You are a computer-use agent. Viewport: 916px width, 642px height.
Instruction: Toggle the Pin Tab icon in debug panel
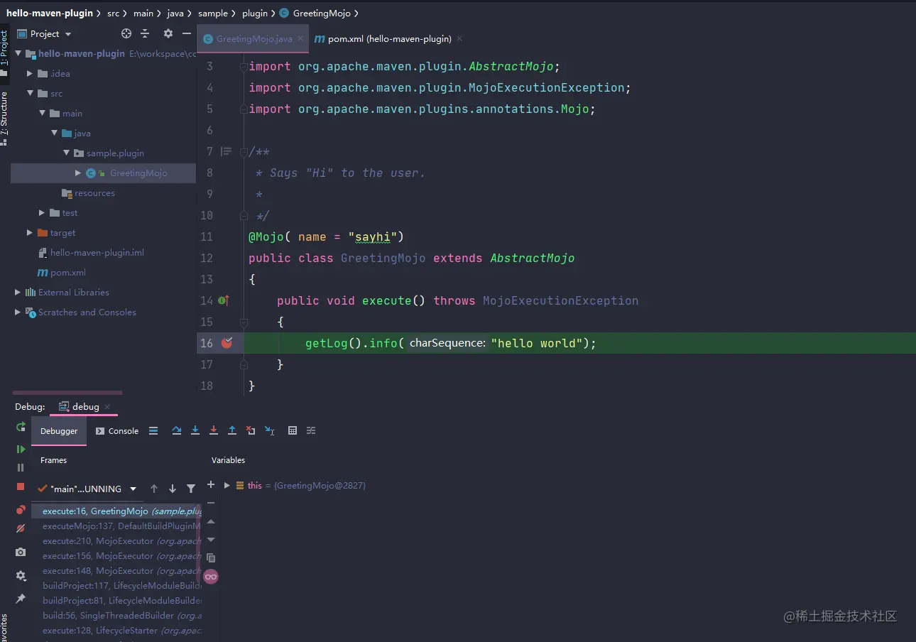[x=21, y=599]
